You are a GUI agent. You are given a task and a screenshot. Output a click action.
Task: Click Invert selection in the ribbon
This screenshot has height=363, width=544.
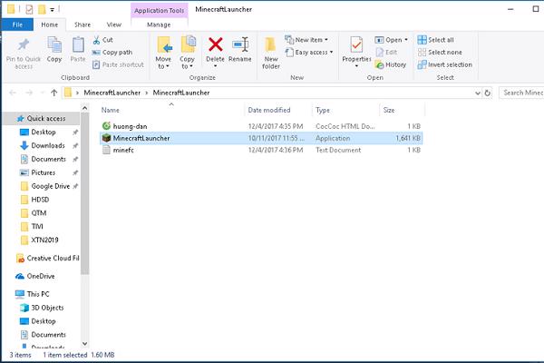(x=444, y=64)
